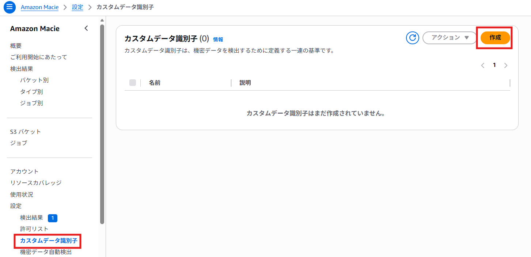
Task: Open the 情報 link
Action: point(218,39)
